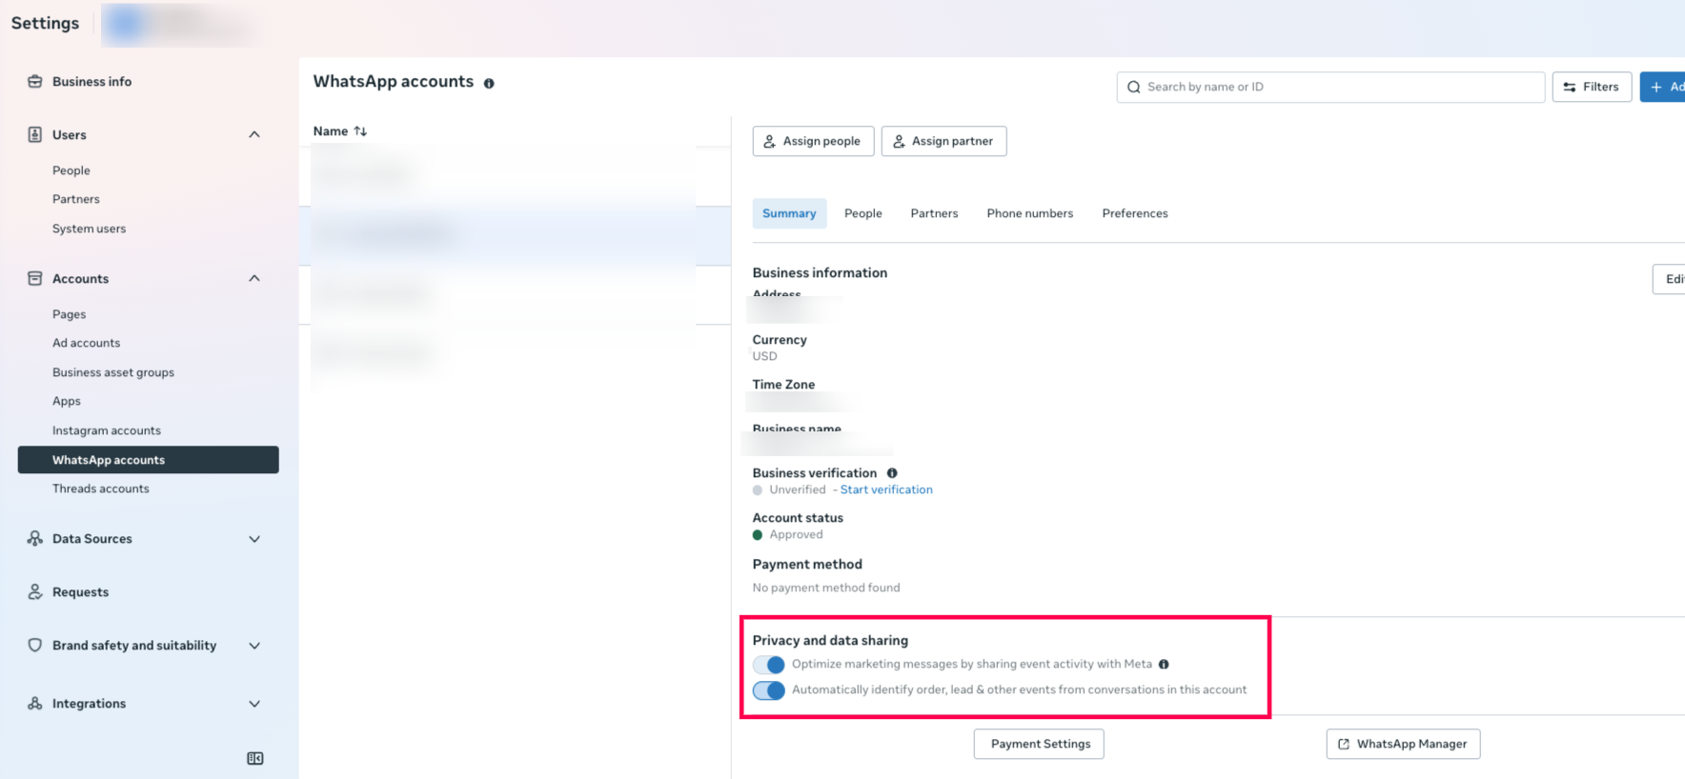1685x779 pixels.
Task: Open Threads accounts in sidebar
Action: click(x=101, y=489)
